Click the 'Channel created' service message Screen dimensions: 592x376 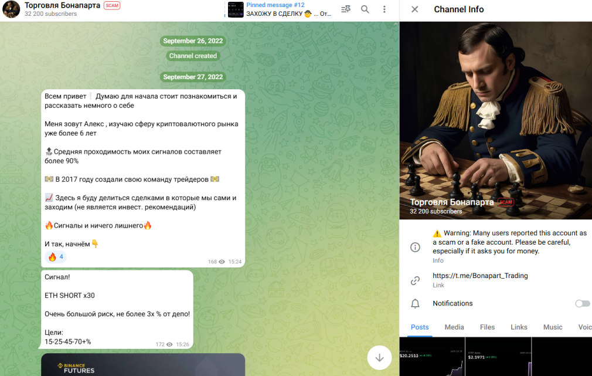(193, 56)
